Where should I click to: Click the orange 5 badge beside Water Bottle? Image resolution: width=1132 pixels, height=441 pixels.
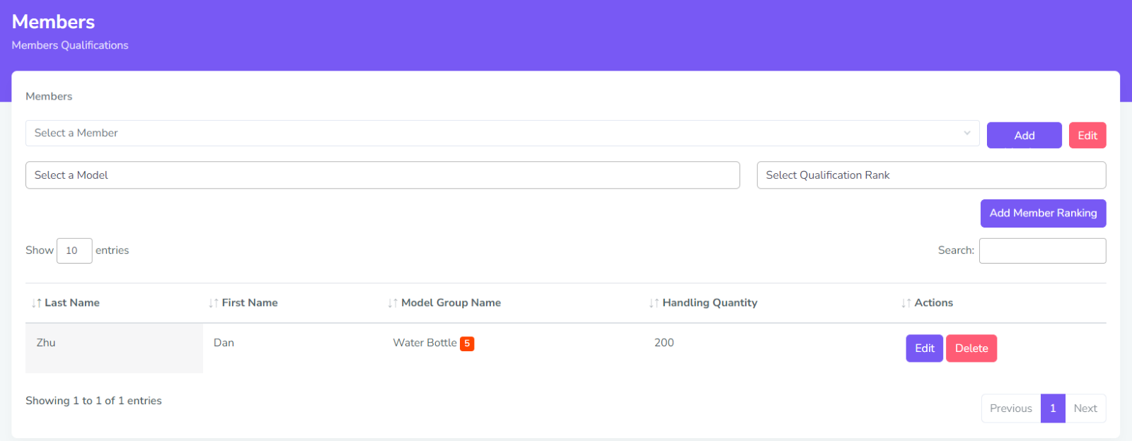coord(467,343)
